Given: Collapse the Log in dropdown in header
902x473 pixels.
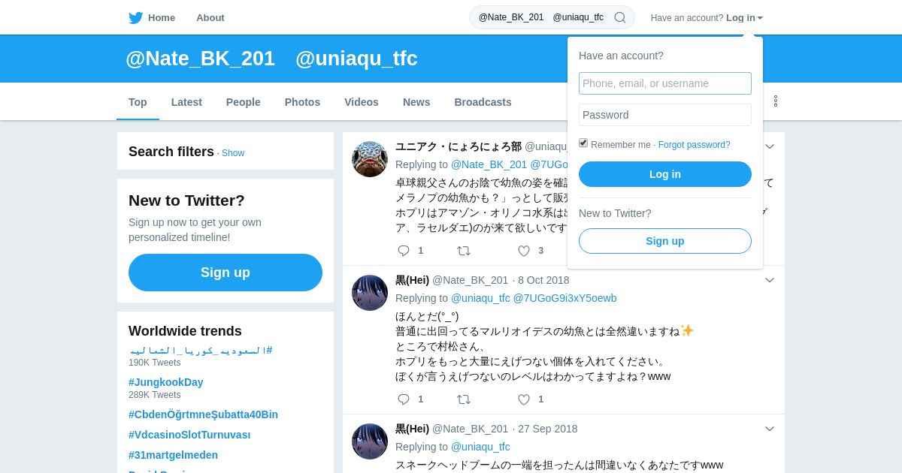Looking at the screenshot, I should 744,18.
